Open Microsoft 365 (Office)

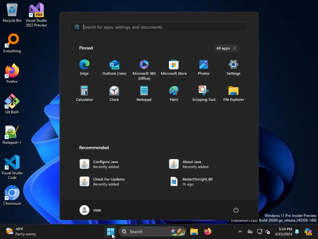144,70
